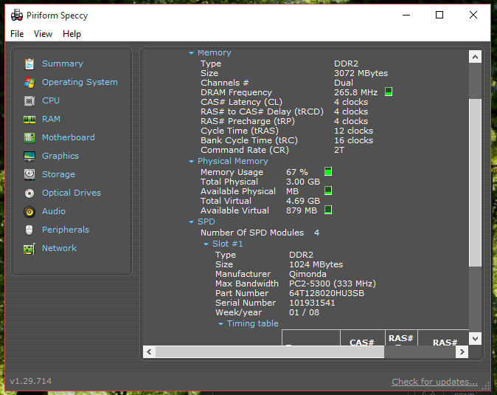Image resolution: width=497 pixels, height=395 pixels.
Task: Click the Storage hard drive icon
Action: click(29, 174)
